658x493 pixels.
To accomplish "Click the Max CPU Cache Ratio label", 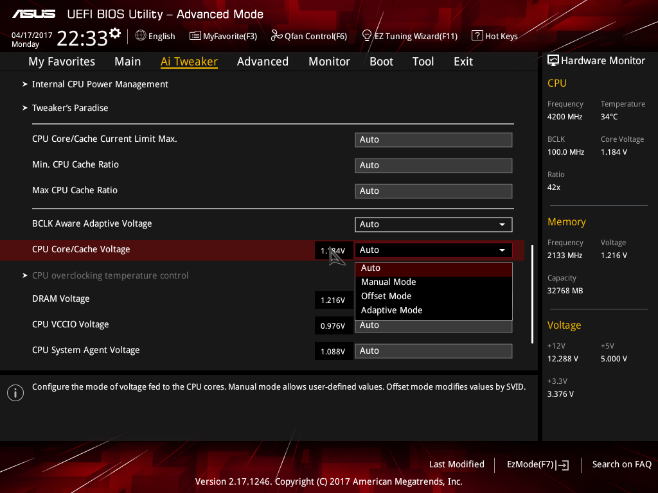I will [75, 190].
